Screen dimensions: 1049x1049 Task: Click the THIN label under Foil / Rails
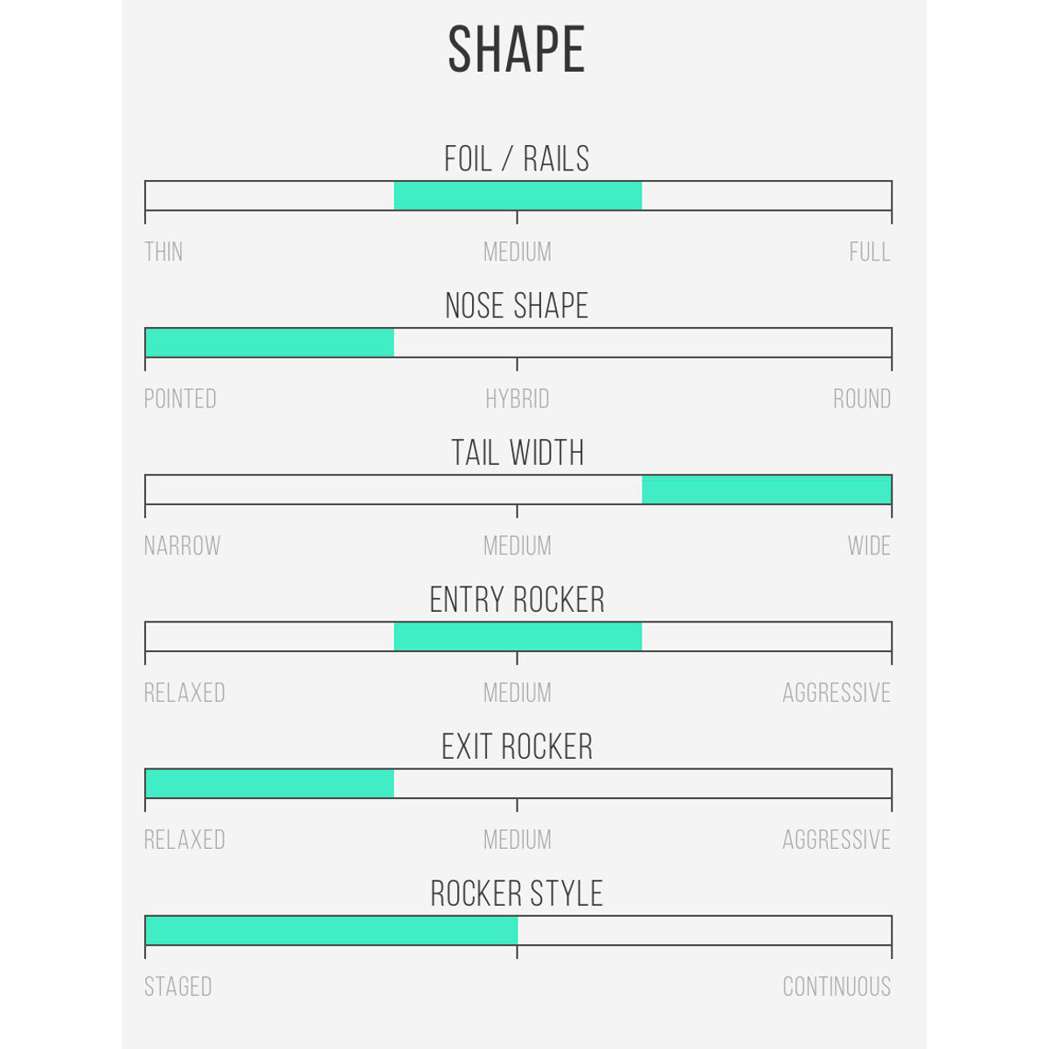pos(163,253)
